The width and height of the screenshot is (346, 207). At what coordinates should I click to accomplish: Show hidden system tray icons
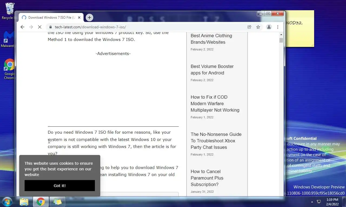[x=312, y=202]
